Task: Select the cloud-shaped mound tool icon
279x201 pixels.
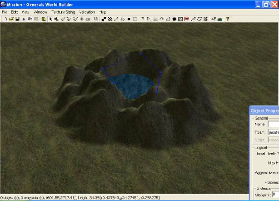Action: pos(88,19)
